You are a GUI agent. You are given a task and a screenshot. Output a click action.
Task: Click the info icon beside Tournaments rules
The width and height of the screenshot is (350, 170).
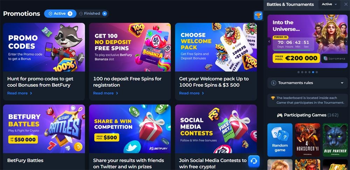tap(273, 83)
